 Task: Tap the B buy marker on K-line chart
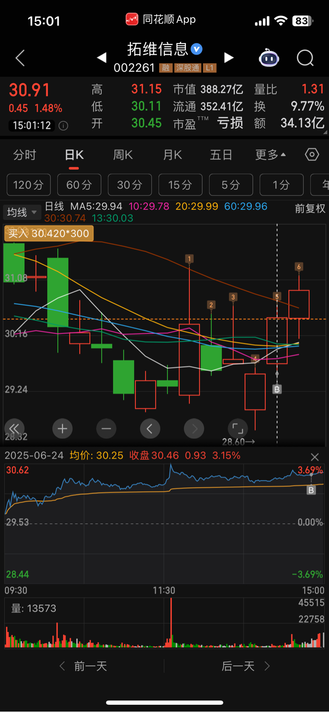[277, 389]
